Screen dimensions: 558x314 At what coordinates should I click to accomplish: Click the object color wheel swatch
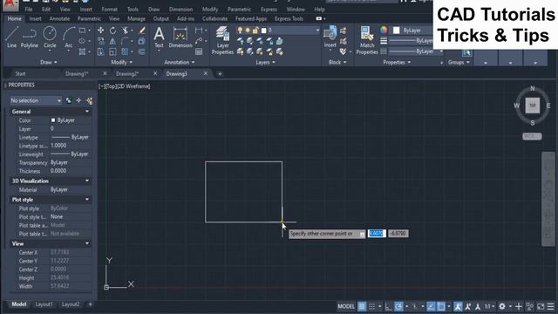click(384, 31)
